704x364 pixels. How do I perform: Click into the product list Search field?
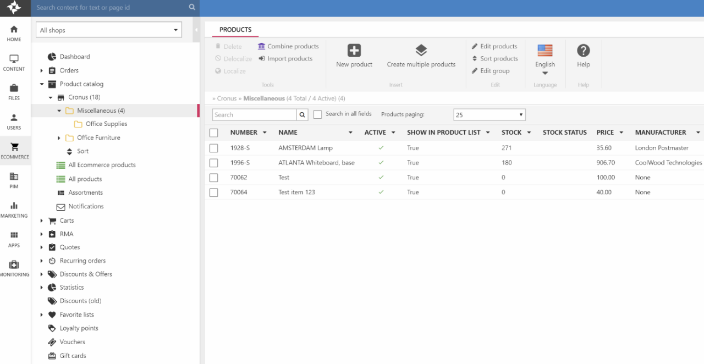coord(254,115)
